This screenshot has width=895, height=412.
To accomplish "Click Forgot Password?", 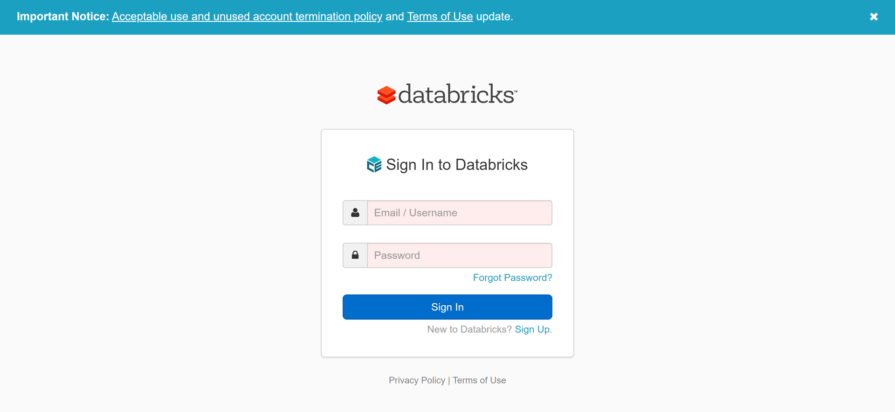I will click(x=512, y=277).
